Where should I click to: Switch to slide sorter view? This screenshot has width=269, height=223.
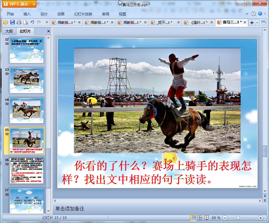point(200,218)
